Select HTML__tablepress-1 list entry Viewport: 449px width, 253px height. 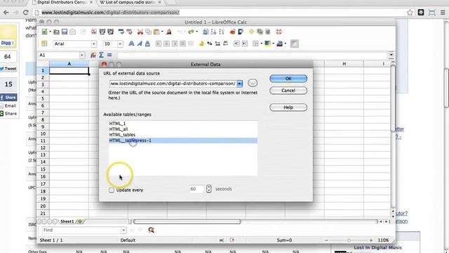(x=183, y=141)
